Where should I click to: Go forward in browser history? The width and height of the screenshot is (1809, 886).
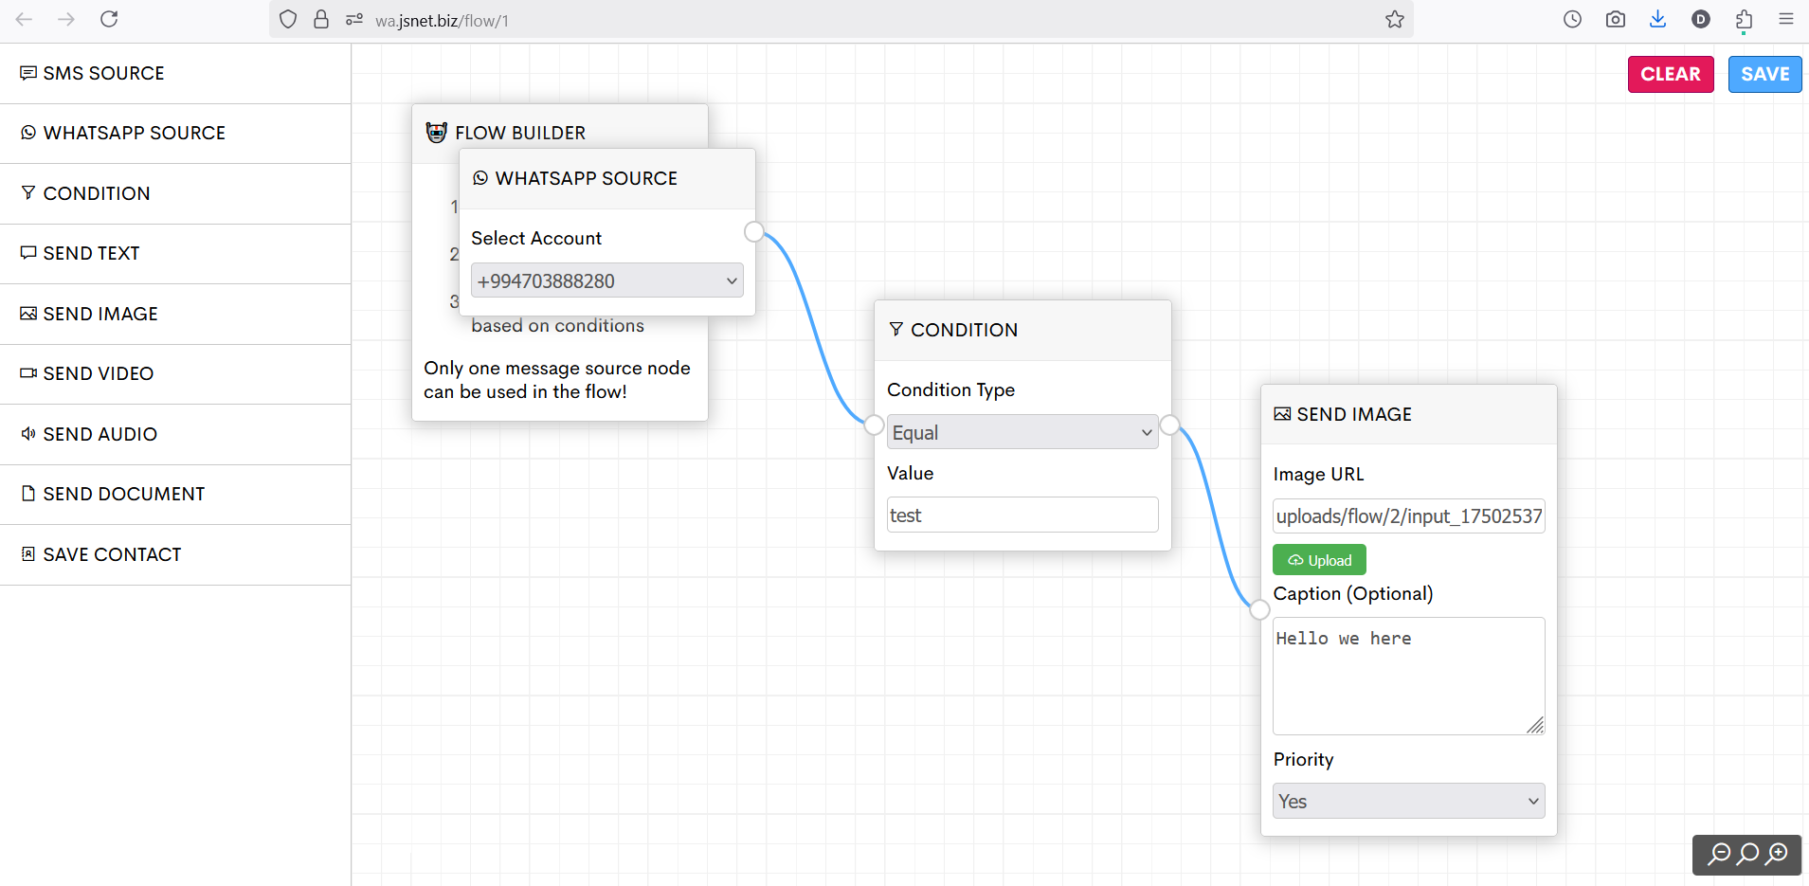point(66,19)
